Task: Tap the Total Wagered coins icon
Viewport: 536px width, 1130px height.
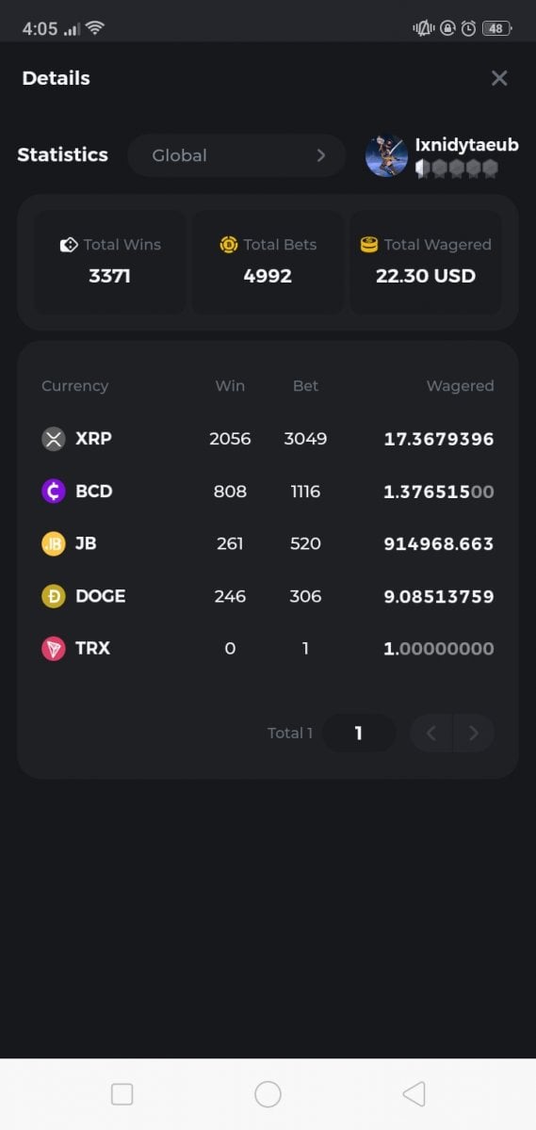Action: (369, 245)
